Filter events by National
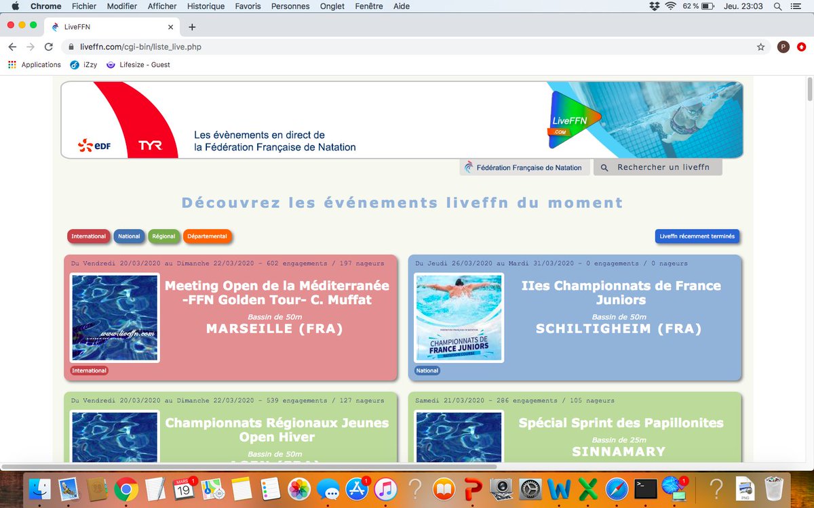 pyautogui.click(x=129, y=236)
